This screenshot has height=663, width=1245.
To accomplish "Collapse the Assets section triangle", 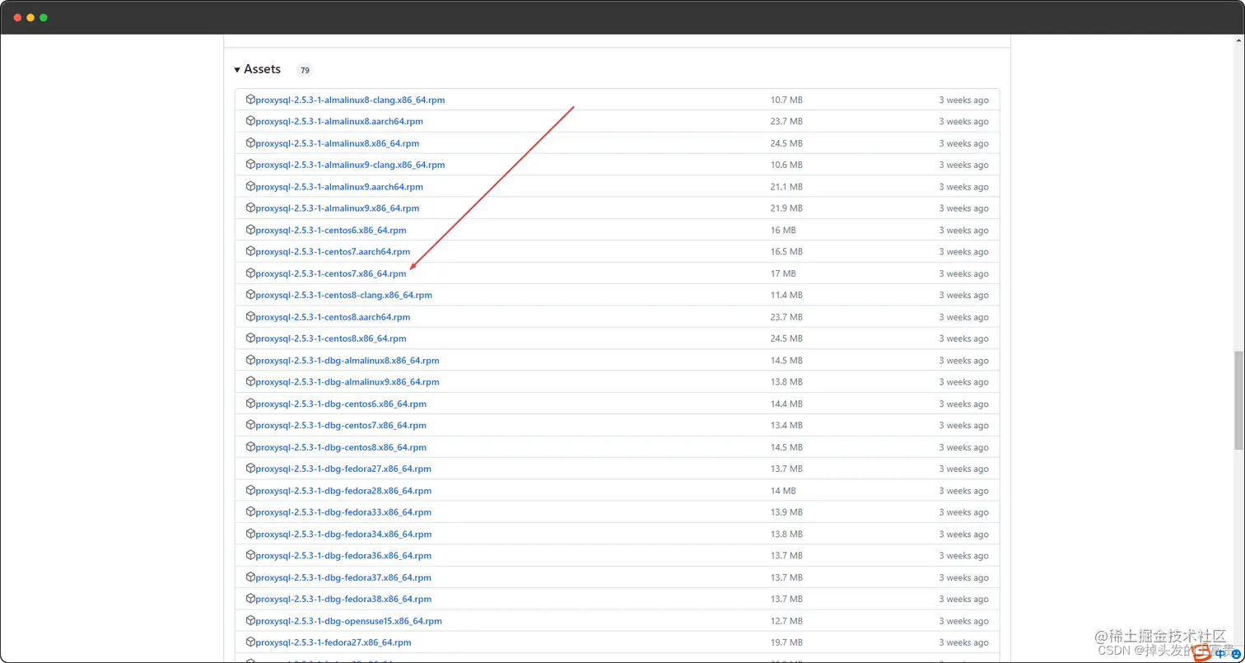I will 237,70.
